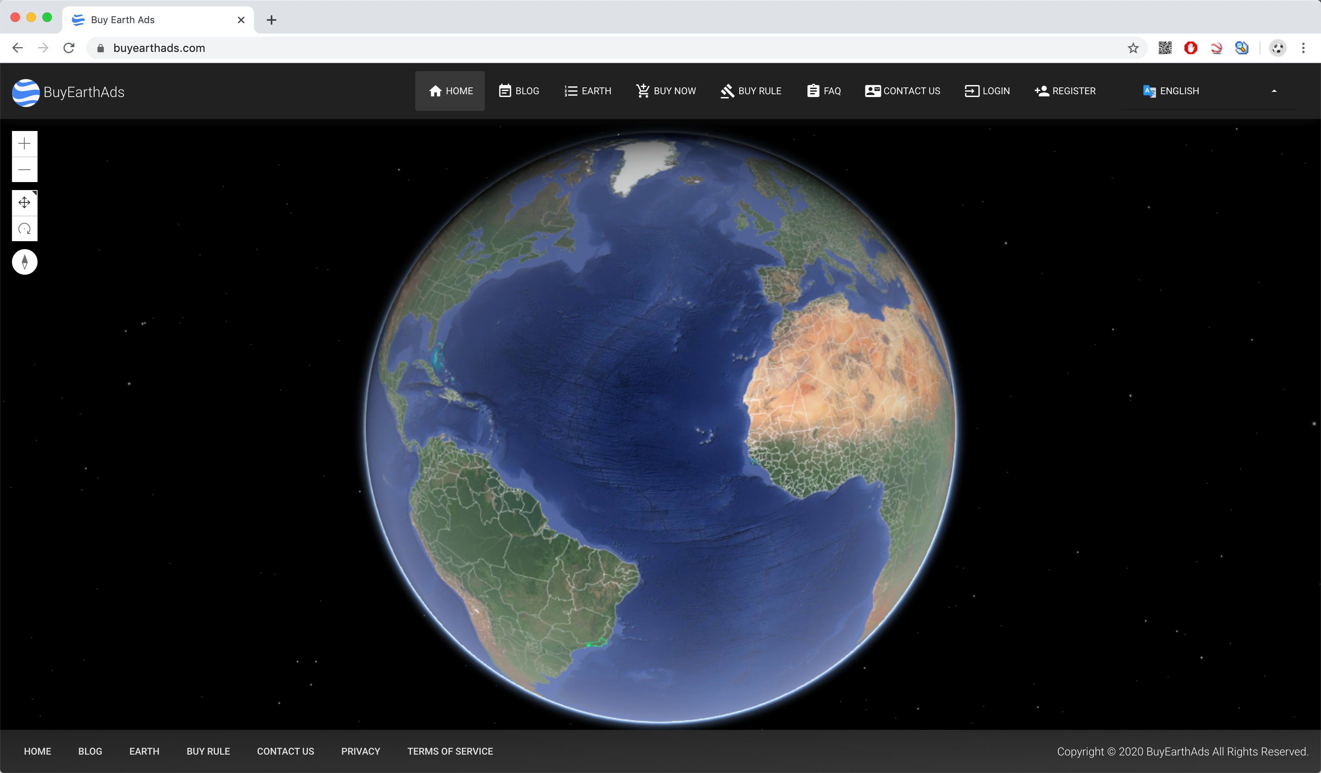Select the rotate navigation tool
1321x773 pixels.
pos(25,229)
